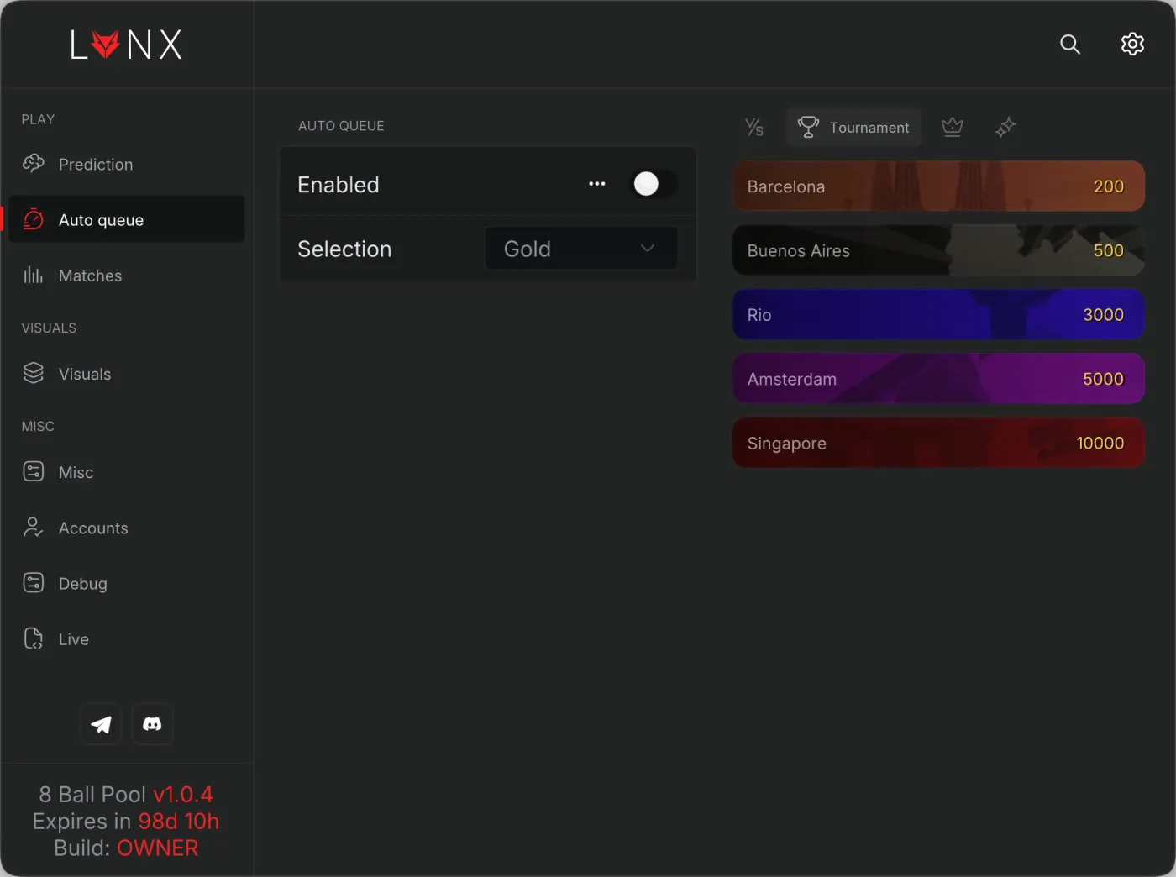This screenshot has height=877, width=1176.
Task: Toggle the Enabled auto queue switch
Action: pyautogui.click(x=653, y=184)
